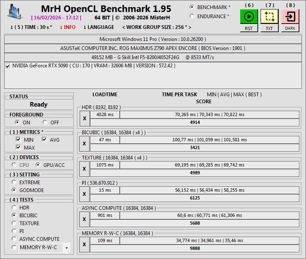
Task: Select the PI test radio button
Action: [x=14, y=231]
